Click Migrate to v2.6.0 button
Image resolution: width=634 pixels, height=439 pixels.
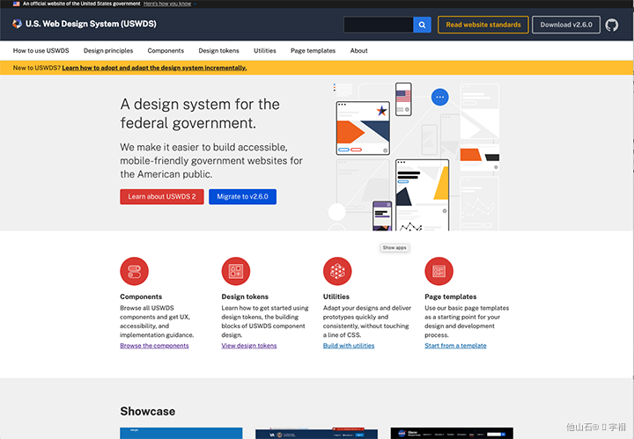(x=243, y=197)
